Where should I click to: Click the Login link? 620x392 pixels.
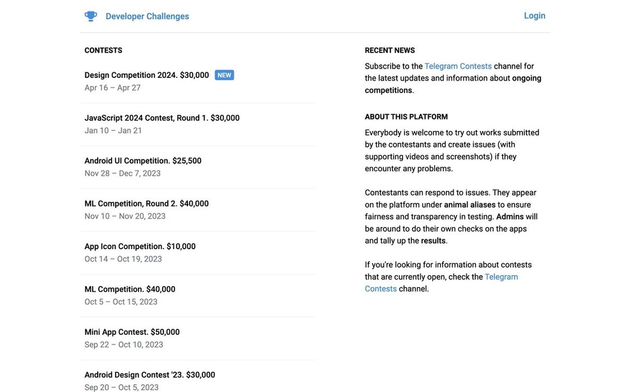(534, 16)
